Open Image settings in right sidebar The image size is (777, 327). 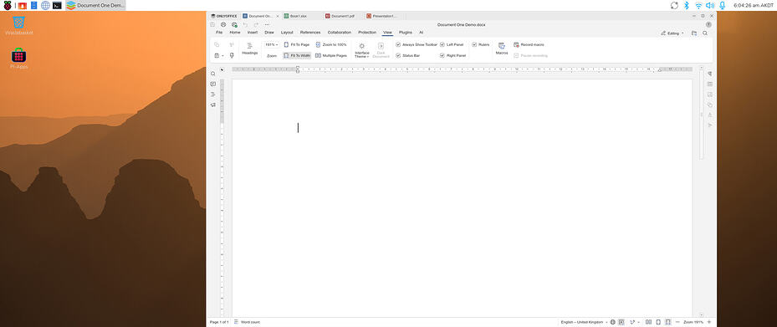pos(709,95)
